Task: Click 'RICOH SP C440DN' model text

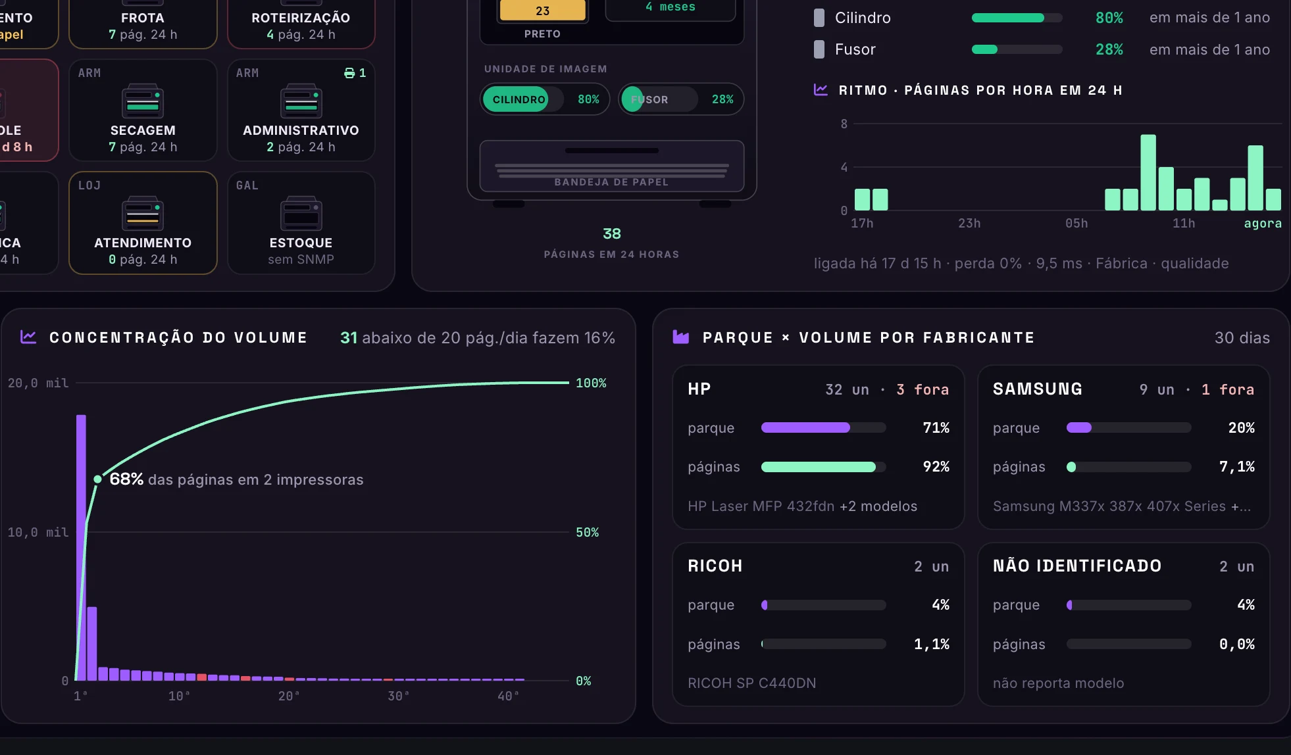Action: coord(751,683)
